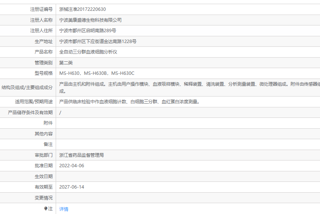
Task: Click the 结构及组成/主要组成成分 label
Action: click(x=27, y=88)
